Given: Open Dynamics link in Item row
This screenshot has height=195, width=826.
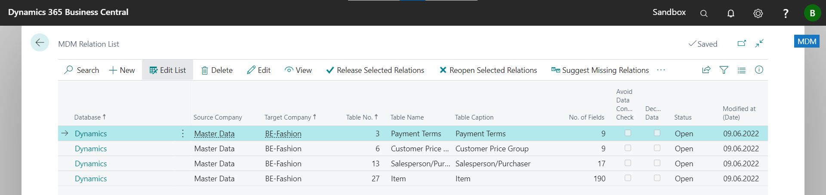Looking at the screenshot, I should coord(91,179).
